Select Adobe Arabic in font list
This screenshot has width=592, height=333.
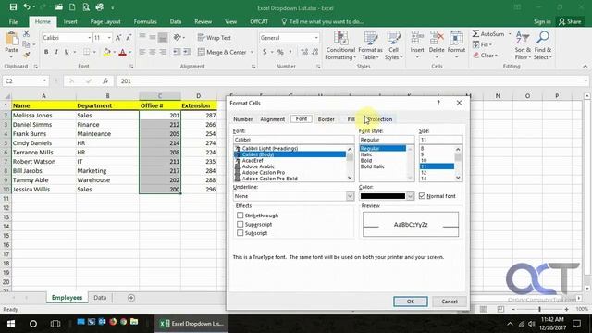(258, 166)
